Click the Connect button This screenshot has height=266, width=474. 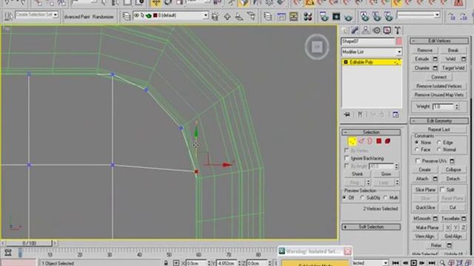point(439,77)
